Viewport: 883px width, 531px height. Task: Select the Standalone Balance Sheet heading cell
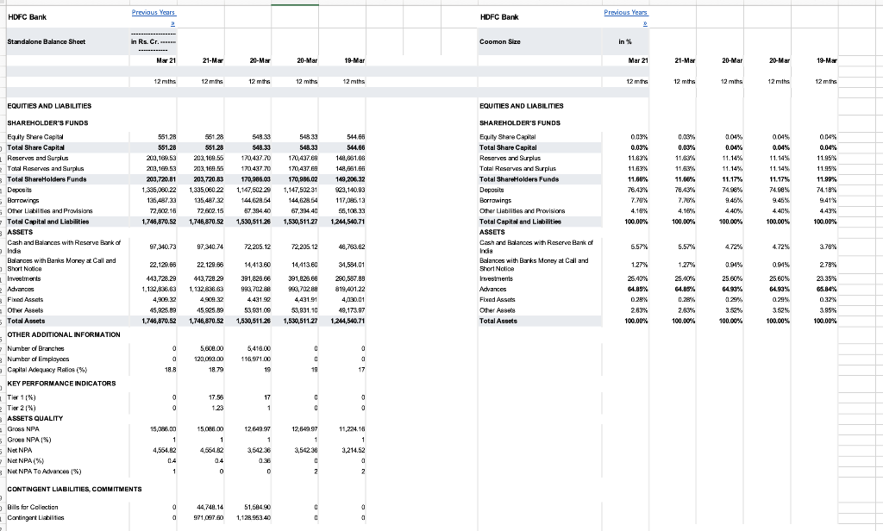click(x=47, y=41)
